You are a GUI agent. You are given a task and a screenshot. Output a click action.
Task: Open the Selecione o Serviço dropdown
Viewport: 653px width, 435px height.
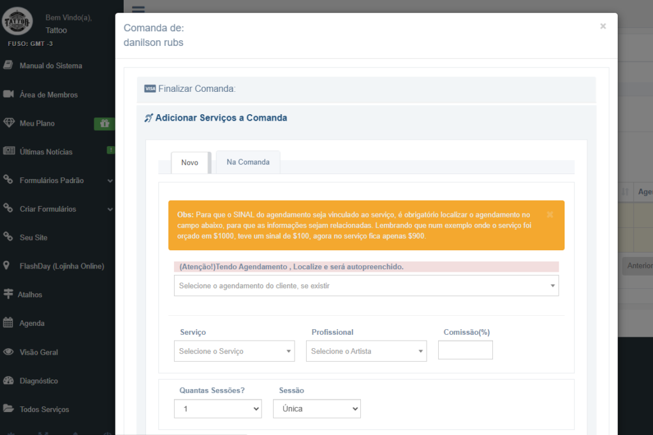point(235,351)
